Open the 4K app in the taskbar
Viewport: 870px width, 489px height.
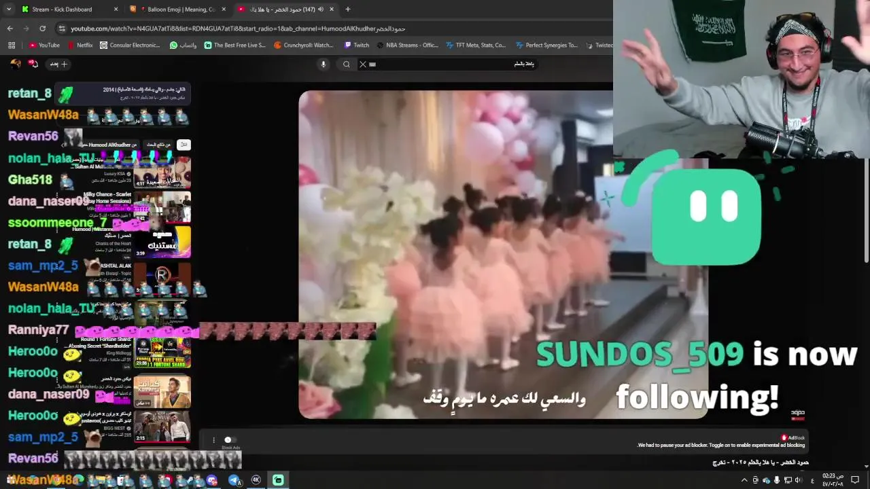256,480
